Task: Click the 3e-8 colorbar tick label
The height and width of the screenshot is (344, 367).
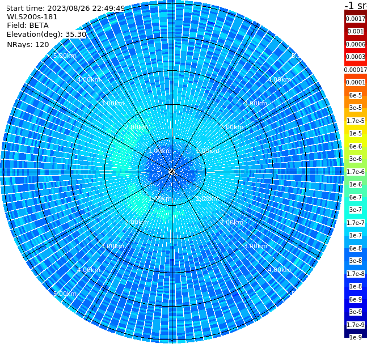Action: pyautogui.click(x=356, y=261)
